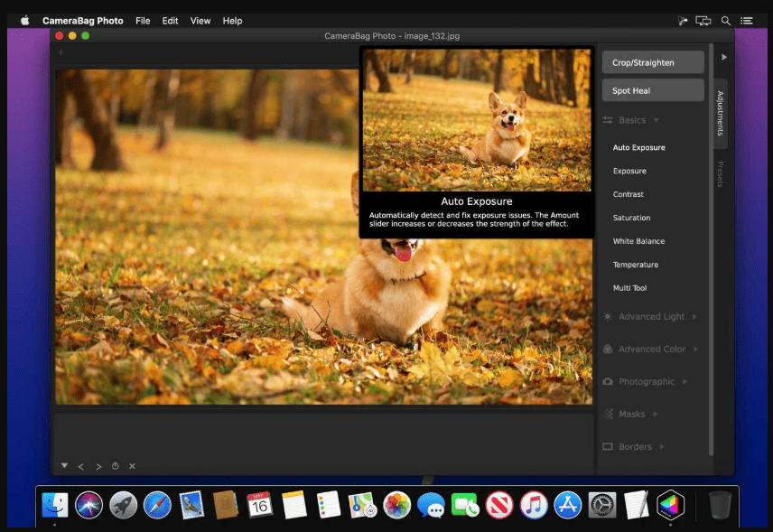Open Spotlight search in menu bar

(726, 21)
